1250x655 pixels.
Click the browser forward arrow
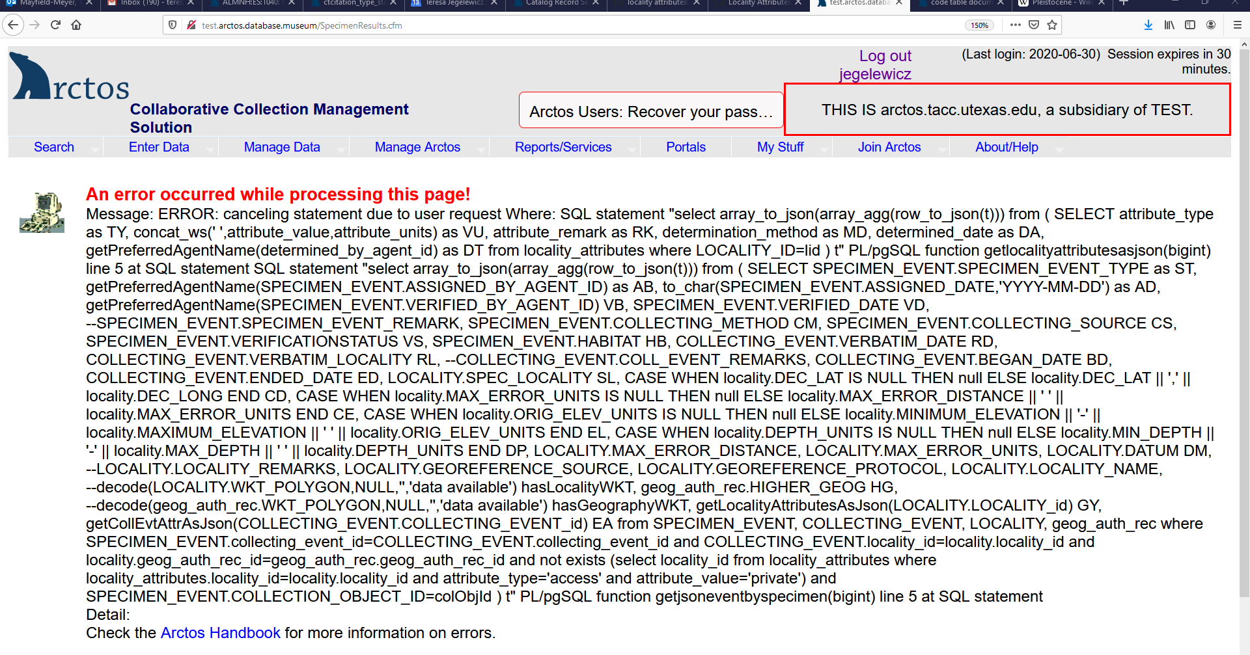[35, 25]
